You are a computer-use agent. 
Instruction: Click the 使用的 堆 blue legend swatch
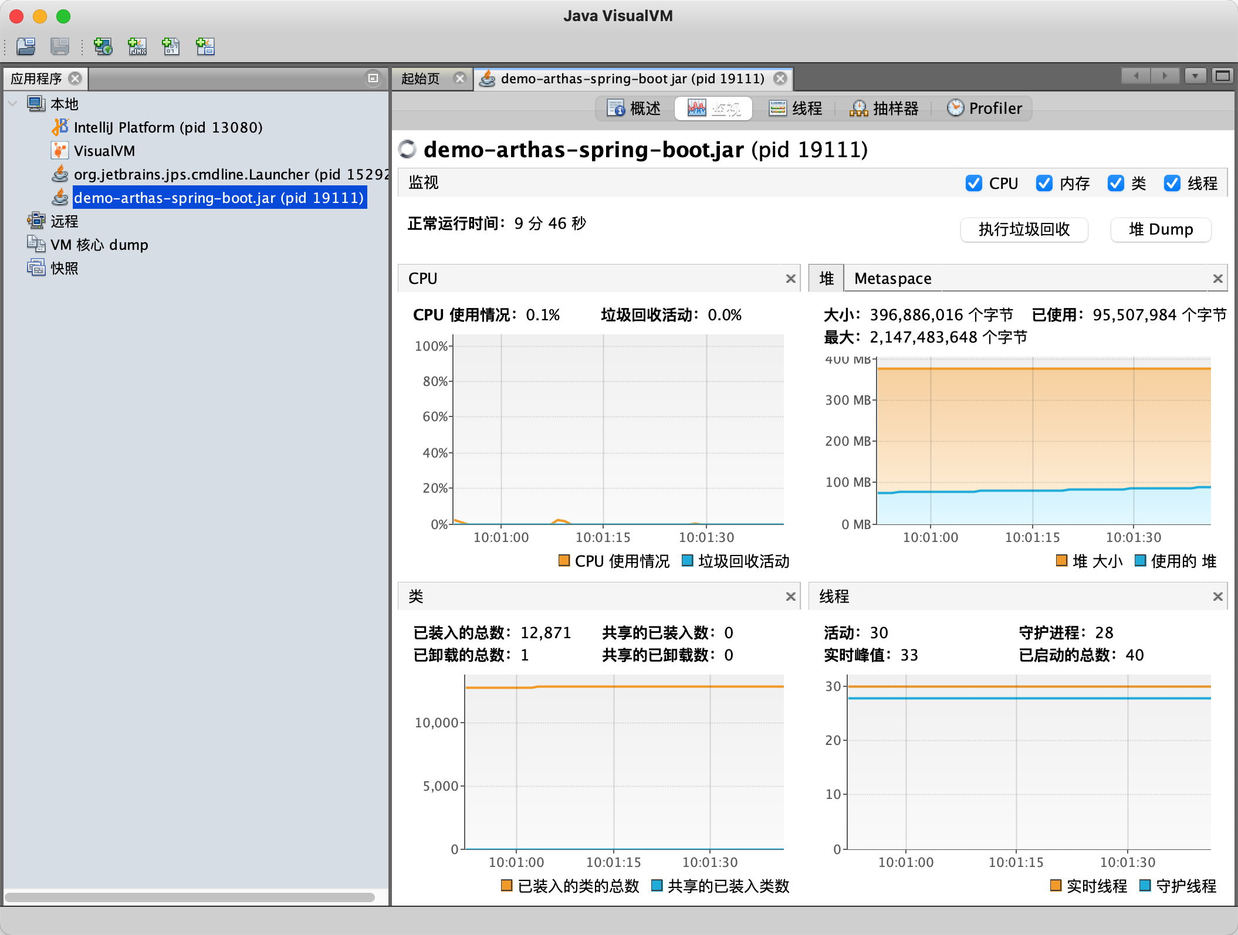(1140, 560)
